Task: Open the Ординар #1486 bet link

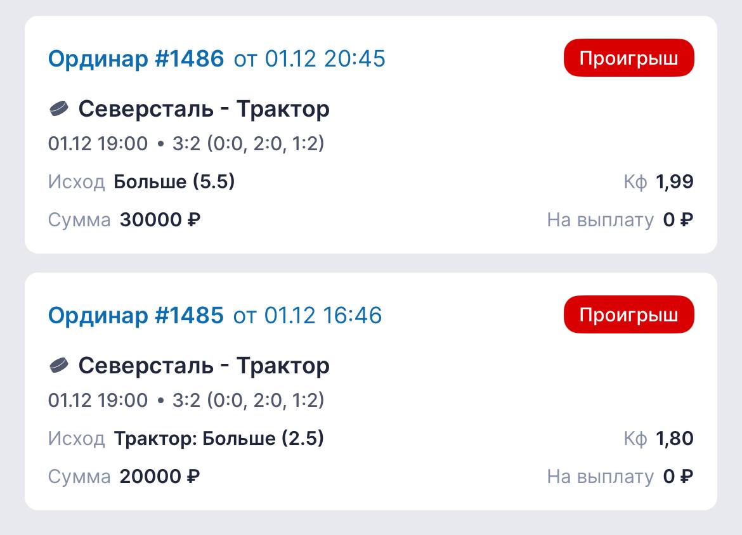Action: coord(136,59)
